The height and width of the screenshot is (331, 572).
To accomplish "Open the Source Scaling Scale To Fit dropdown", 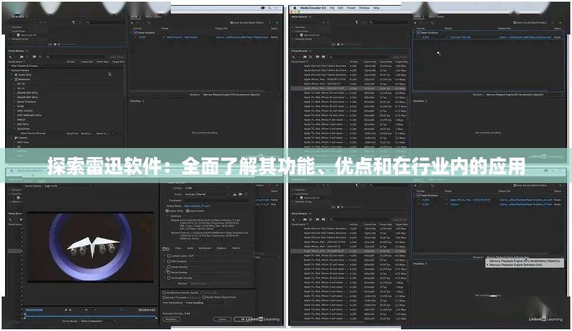I will tap(67, 186).
